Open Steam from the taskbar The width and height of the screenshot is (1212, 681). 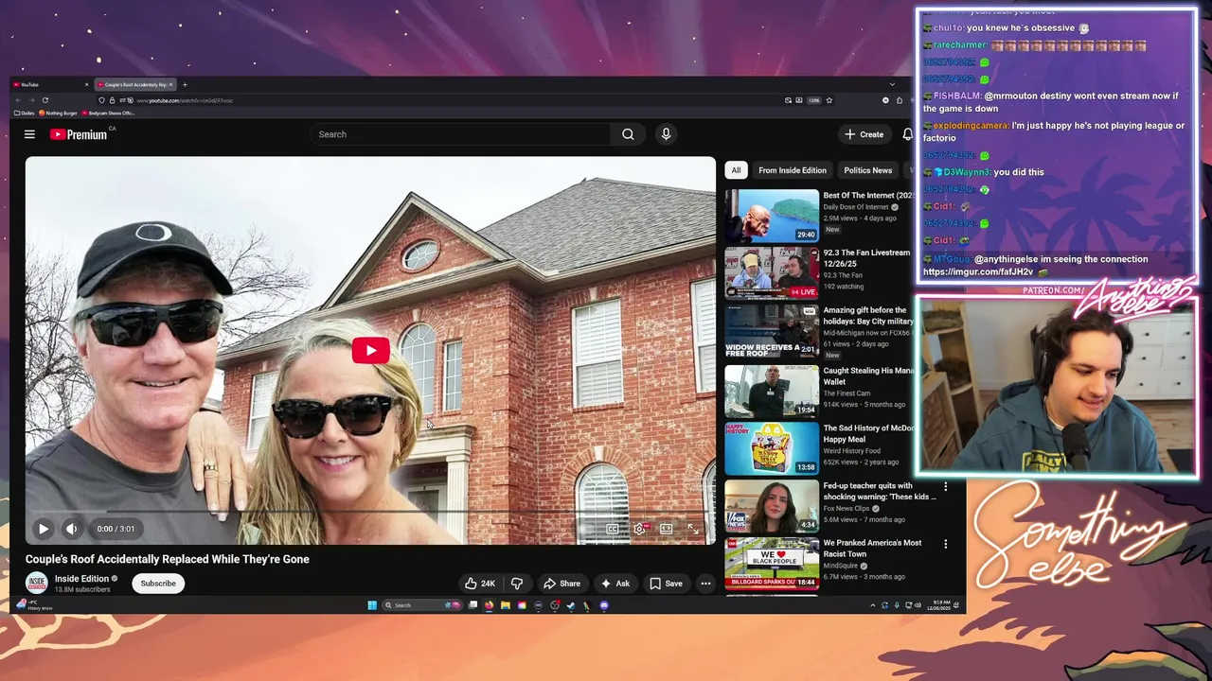click(x=570, y=605)
